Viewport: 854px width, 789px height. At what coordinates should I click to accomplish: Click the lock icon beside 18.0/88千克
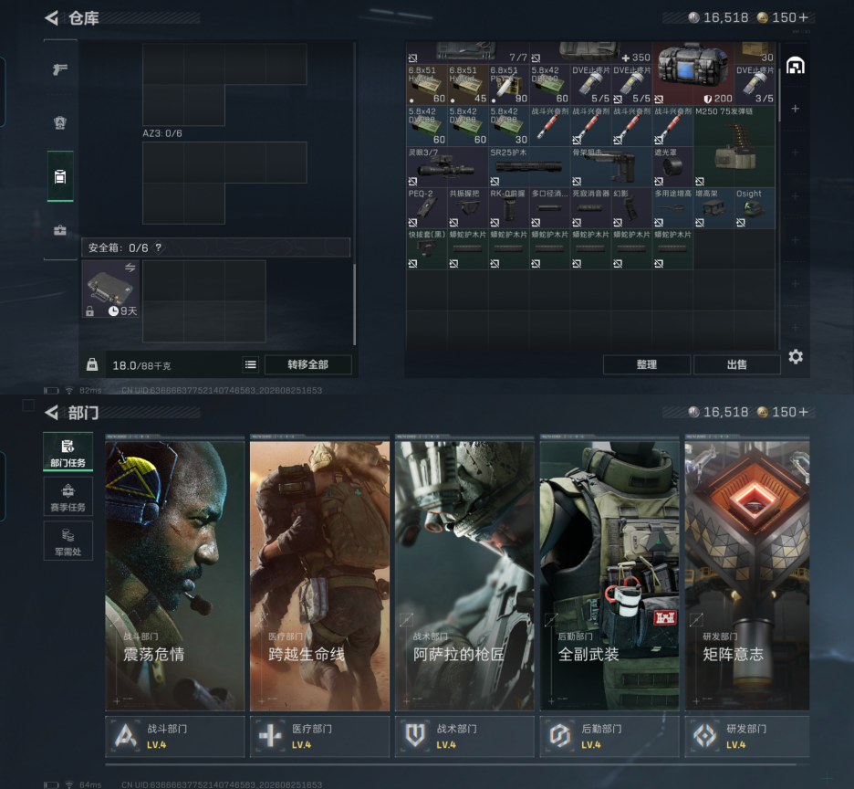click(92, 364)
